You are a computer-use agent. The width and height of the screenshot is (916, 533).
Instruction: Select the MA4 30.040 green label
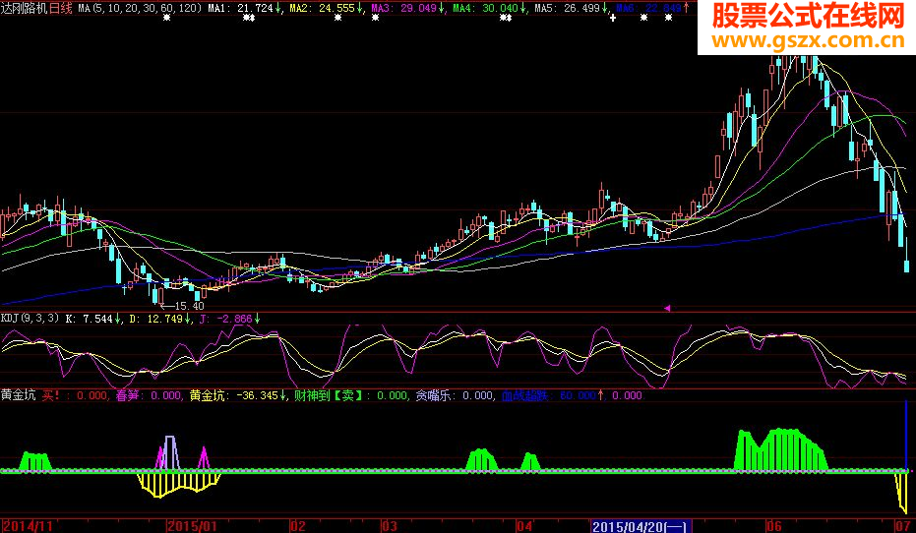point(485,8)
